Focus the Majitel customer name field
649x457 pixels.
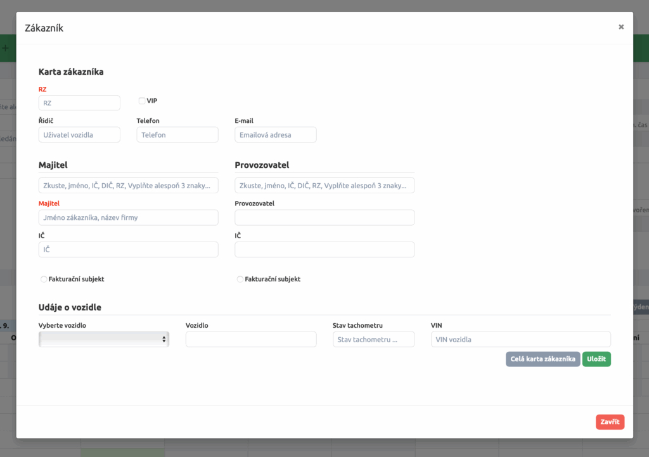(128, 217)
